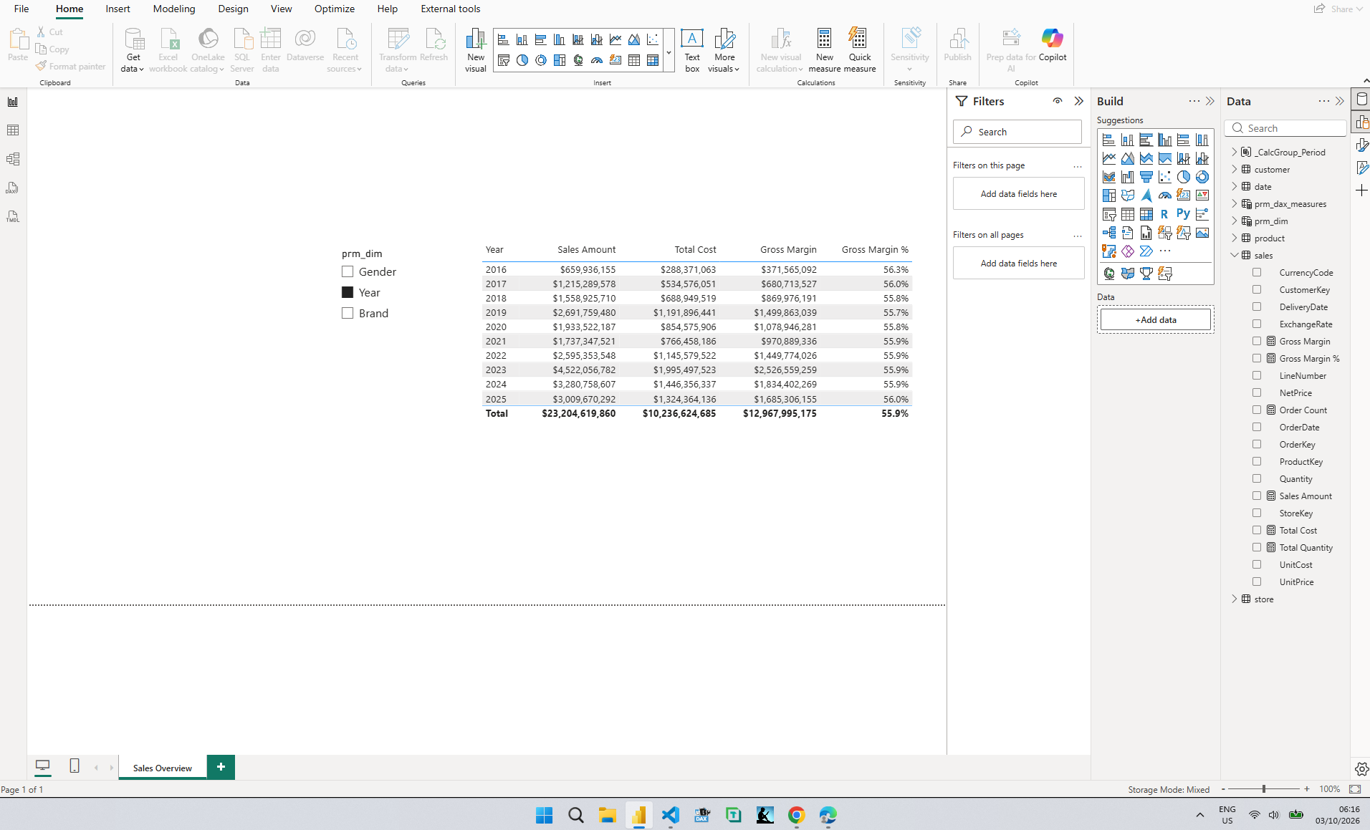Expand the store table
1370x830 pixels.
click(x=1235, y=599)
